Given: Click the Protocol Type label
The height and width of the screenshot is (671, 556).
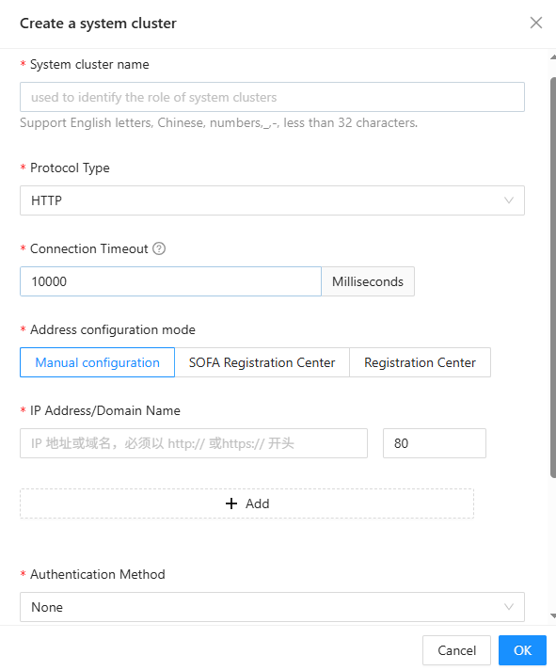Looking at the screenshot, I should (x=70, y=168).
